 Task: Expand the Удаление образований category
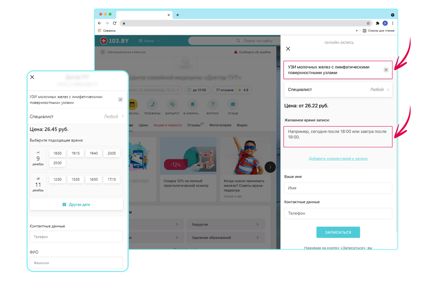coord(225,237)
